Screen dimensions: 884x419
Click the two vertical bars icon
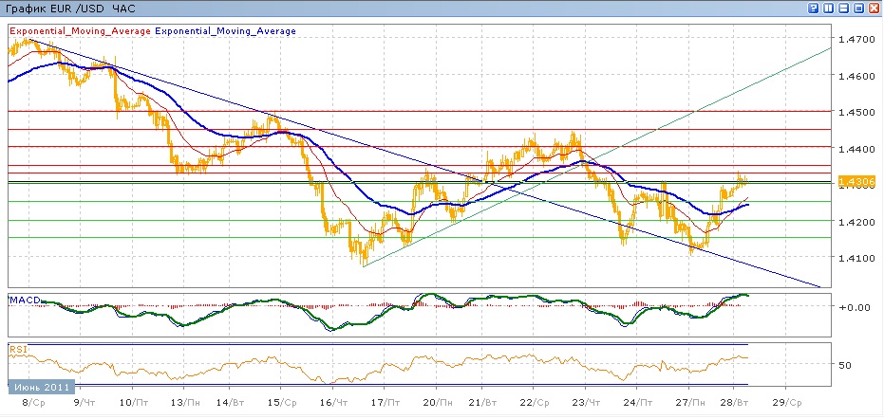click(x=828, y=8)
